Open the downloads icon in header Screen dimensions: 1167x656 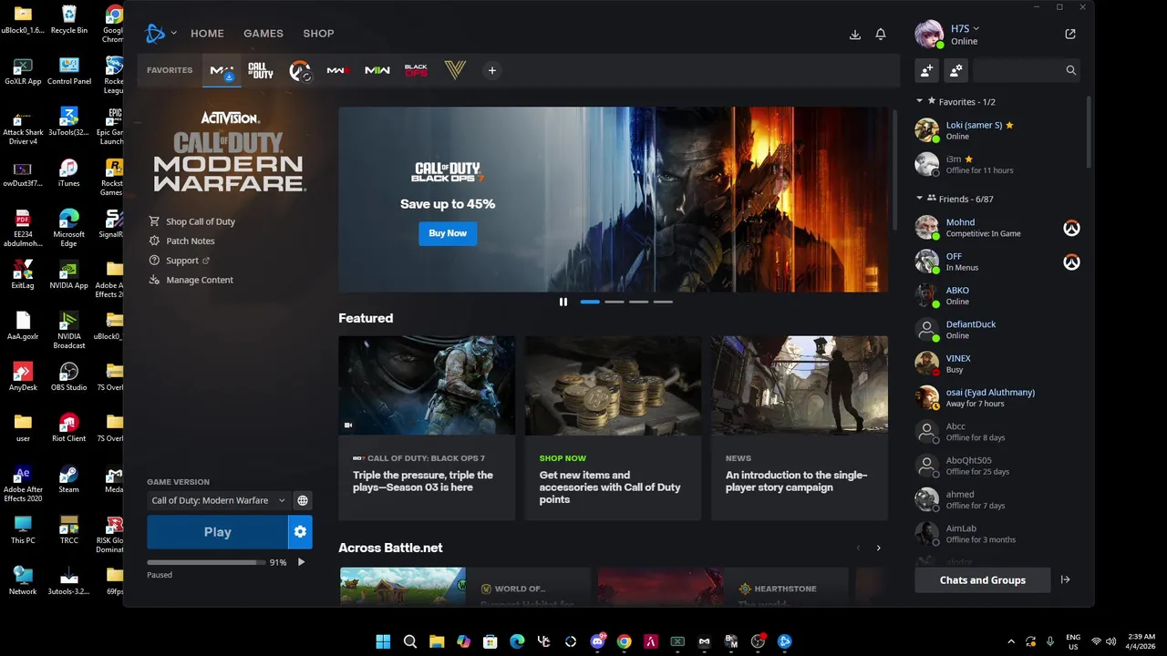tap(855, 34)
